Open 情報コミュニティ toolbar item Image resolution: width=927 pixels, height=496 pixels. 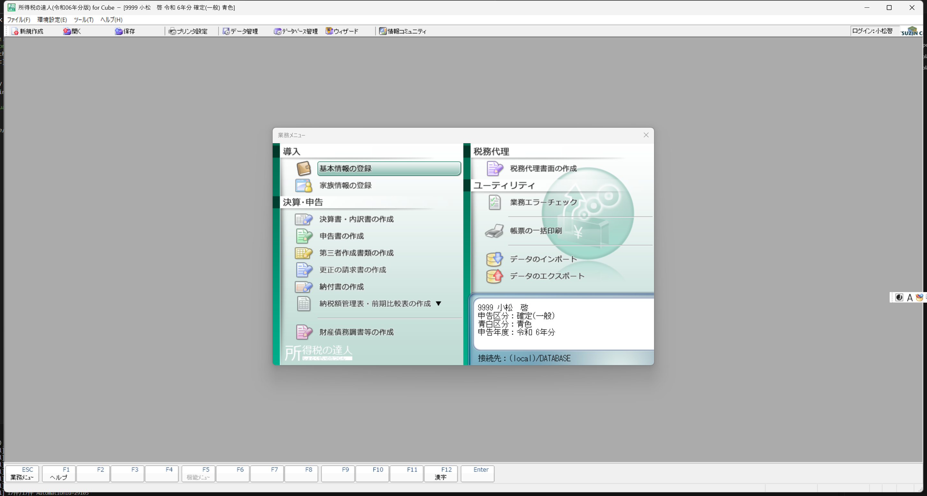tap(383, 31)
